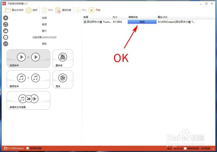The image size is (217, 152).
Task: Open the 图片 (picture) section label
Action: (x=44, y=31)
